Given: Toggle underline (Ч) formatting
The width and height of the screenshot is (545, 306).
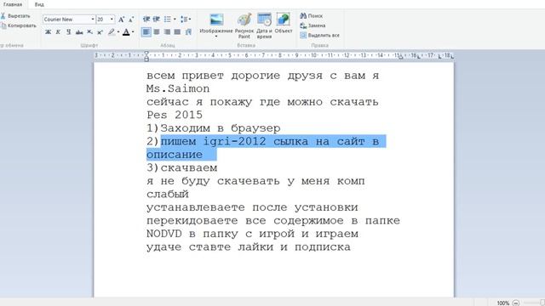Looking at the screenshot, I should click(68, 32).
